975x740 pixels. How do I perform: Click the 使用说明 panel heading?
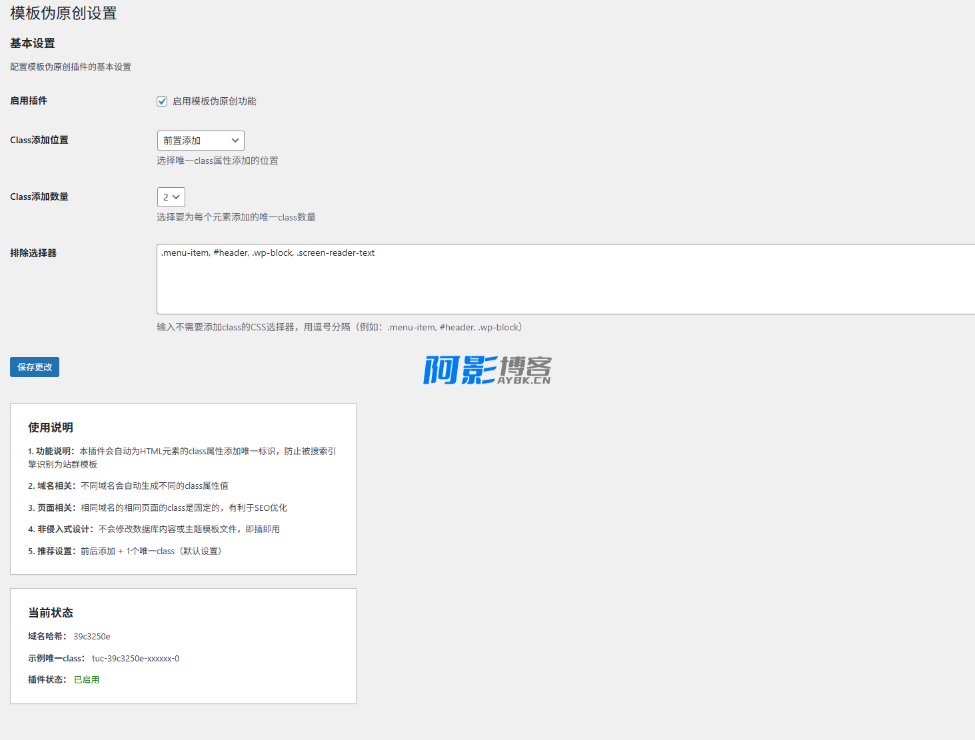pos(51,428)
